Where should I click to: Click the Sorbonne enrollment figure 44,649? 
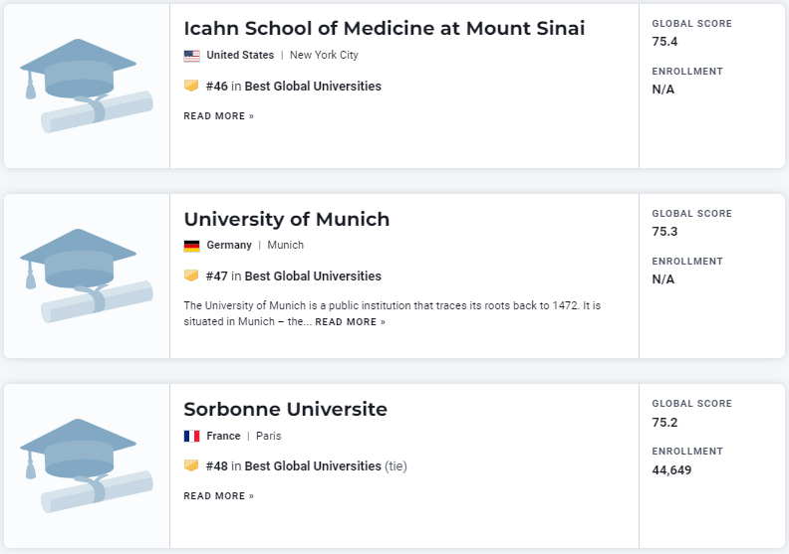pos(671,469)
